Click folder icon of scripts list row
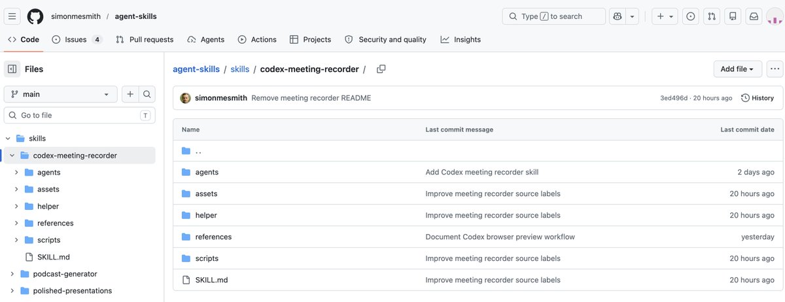Screen dimensions: 785x302 pyautogui.click(x=186, y=259)
